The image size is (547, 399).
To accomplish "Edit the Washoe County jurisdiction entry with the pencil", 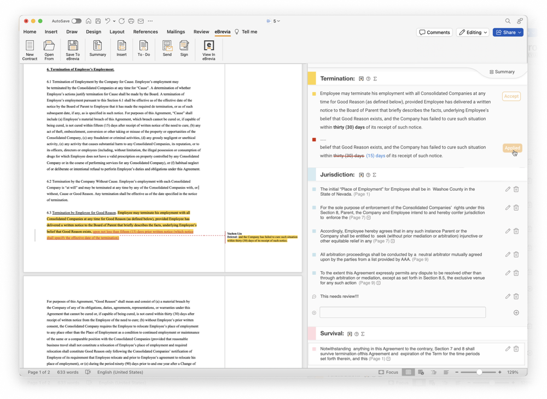I will pyautogui.click(x=508, y=189).
